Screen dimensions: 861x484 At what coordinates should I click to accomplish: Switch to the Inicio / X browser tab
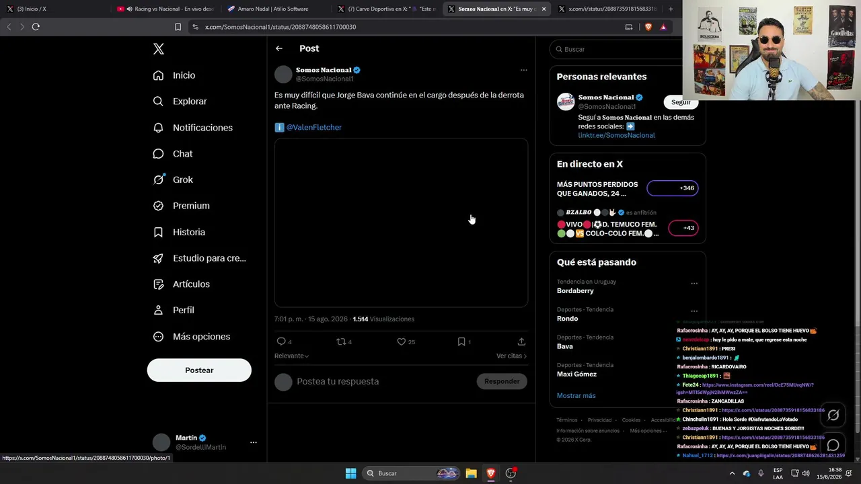[55, 9]
